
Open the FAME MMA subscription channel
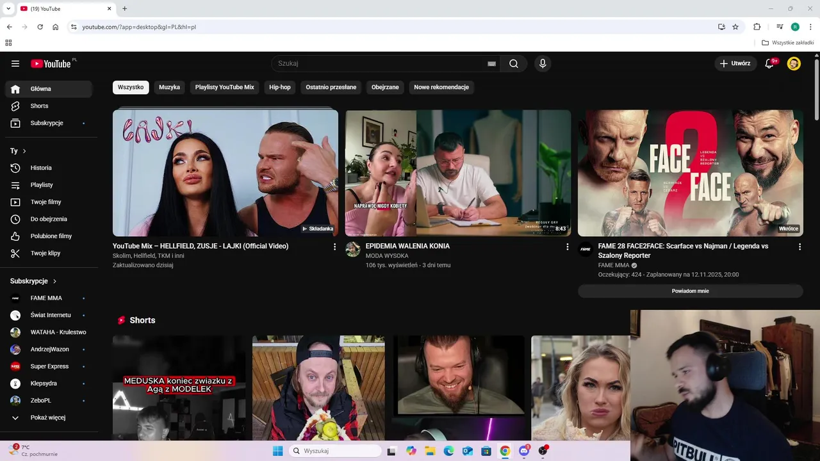pos(49,298)
